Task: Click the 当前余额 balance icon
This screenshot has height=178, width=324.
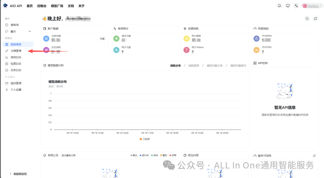Action: (46, 39)
